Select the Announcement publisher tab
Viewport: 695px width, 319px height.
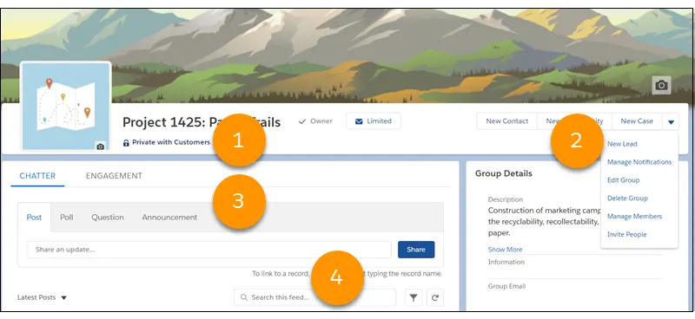(169, 218)
